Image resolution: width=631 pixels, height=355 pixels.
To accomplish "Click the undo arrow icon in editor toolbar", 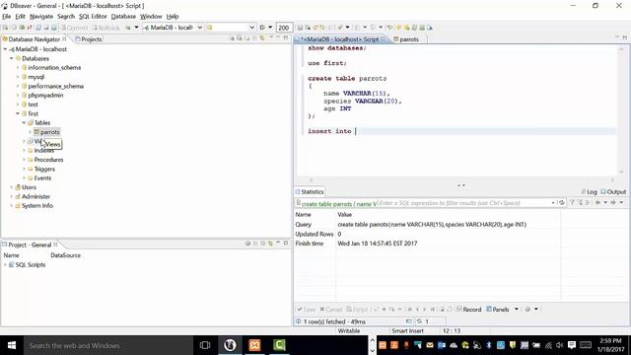I will pos(389,28).
